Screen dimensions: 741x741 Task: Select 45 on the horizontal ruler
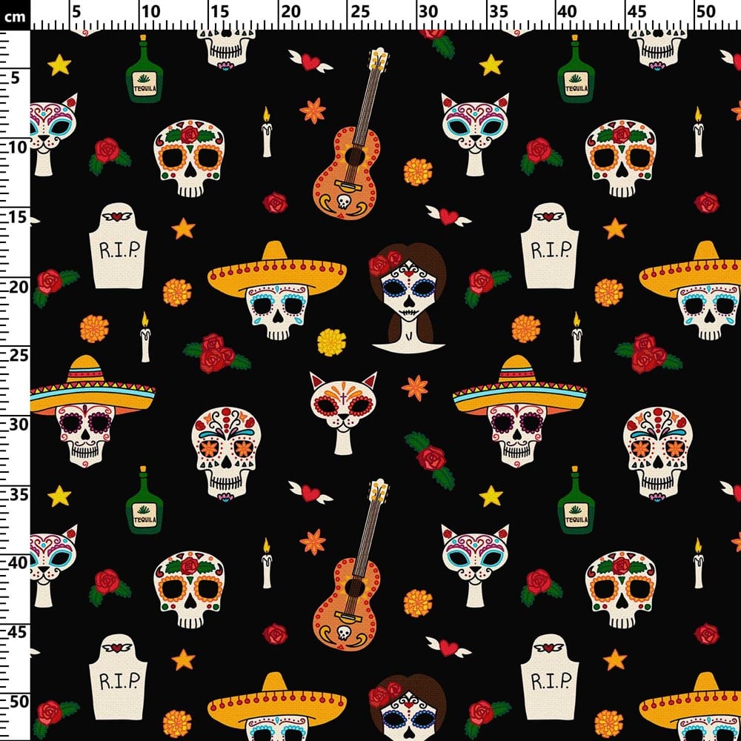click(637, 11)
